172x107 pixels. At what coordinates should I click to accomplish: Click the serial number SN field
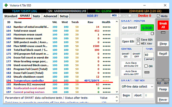pos(67,11)
